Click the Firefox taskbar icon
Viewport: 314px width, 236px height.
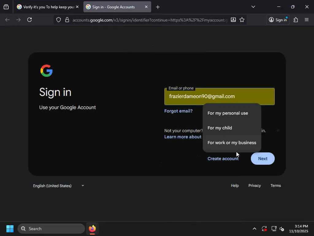[x=92, y=229]
